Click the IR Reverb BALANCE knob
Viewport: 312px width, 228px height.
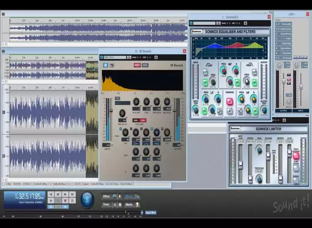coord(167,102)
